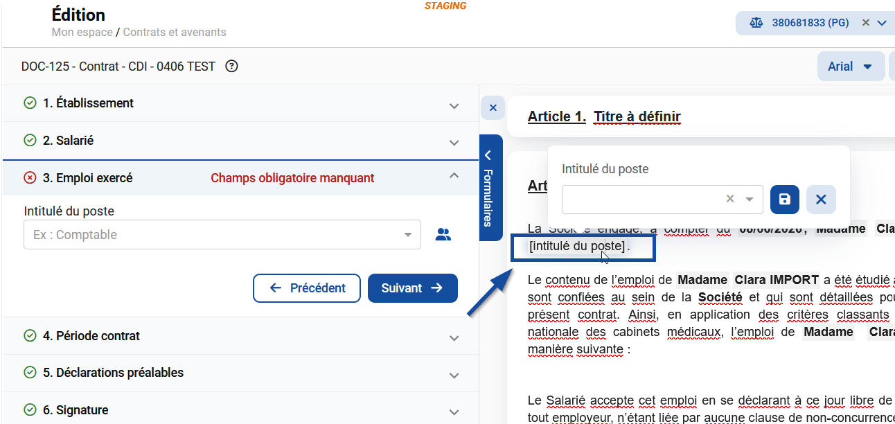Click the Contrats et avenants breadcrumb
Image resolution: width=895 pixels, height=424 pixels.
tap(175, 32)
